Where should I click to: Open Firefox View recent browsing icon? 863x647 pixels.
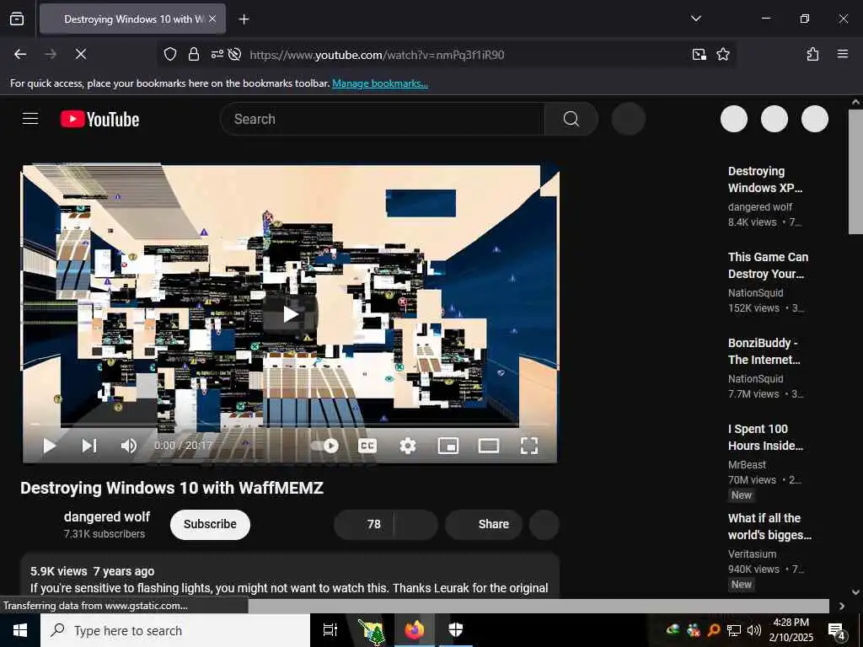17,19
